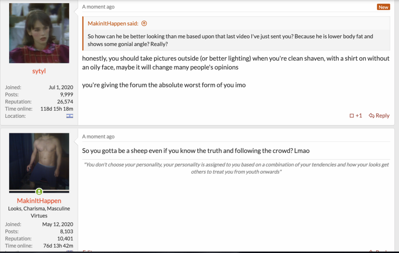The width and height of the screenshot is (399, 253).
Task: Click the timestamp on MakinItHappen's post
Action: [x=98, y=136]
